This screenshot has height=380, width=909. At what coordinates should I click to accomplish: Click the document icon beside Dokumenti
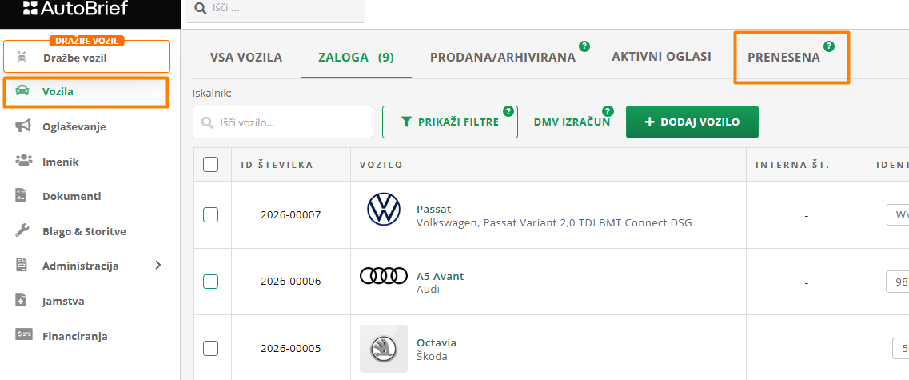pyautogui.click(x=23, y=196)
